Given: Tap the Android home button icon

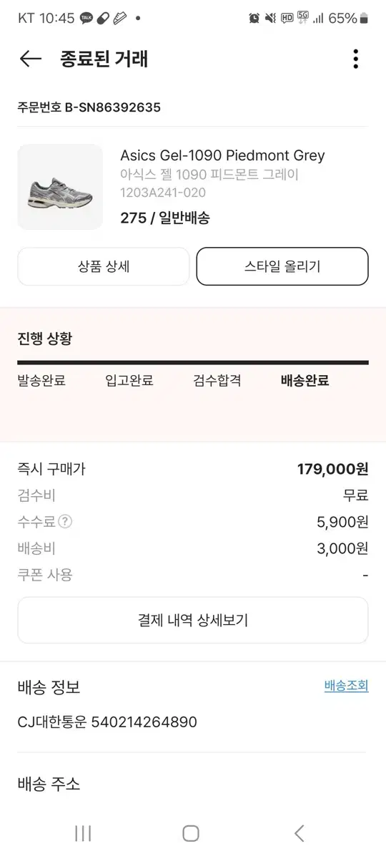Looking at the screenshot, I should pyautogui.click(x=191, y=833).
